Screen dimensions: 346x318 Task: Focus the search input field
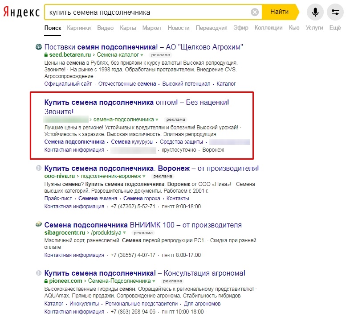(149, 12)
